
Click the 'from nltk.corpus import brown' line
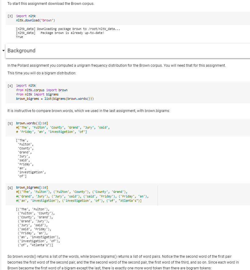(x=42, y=90)
